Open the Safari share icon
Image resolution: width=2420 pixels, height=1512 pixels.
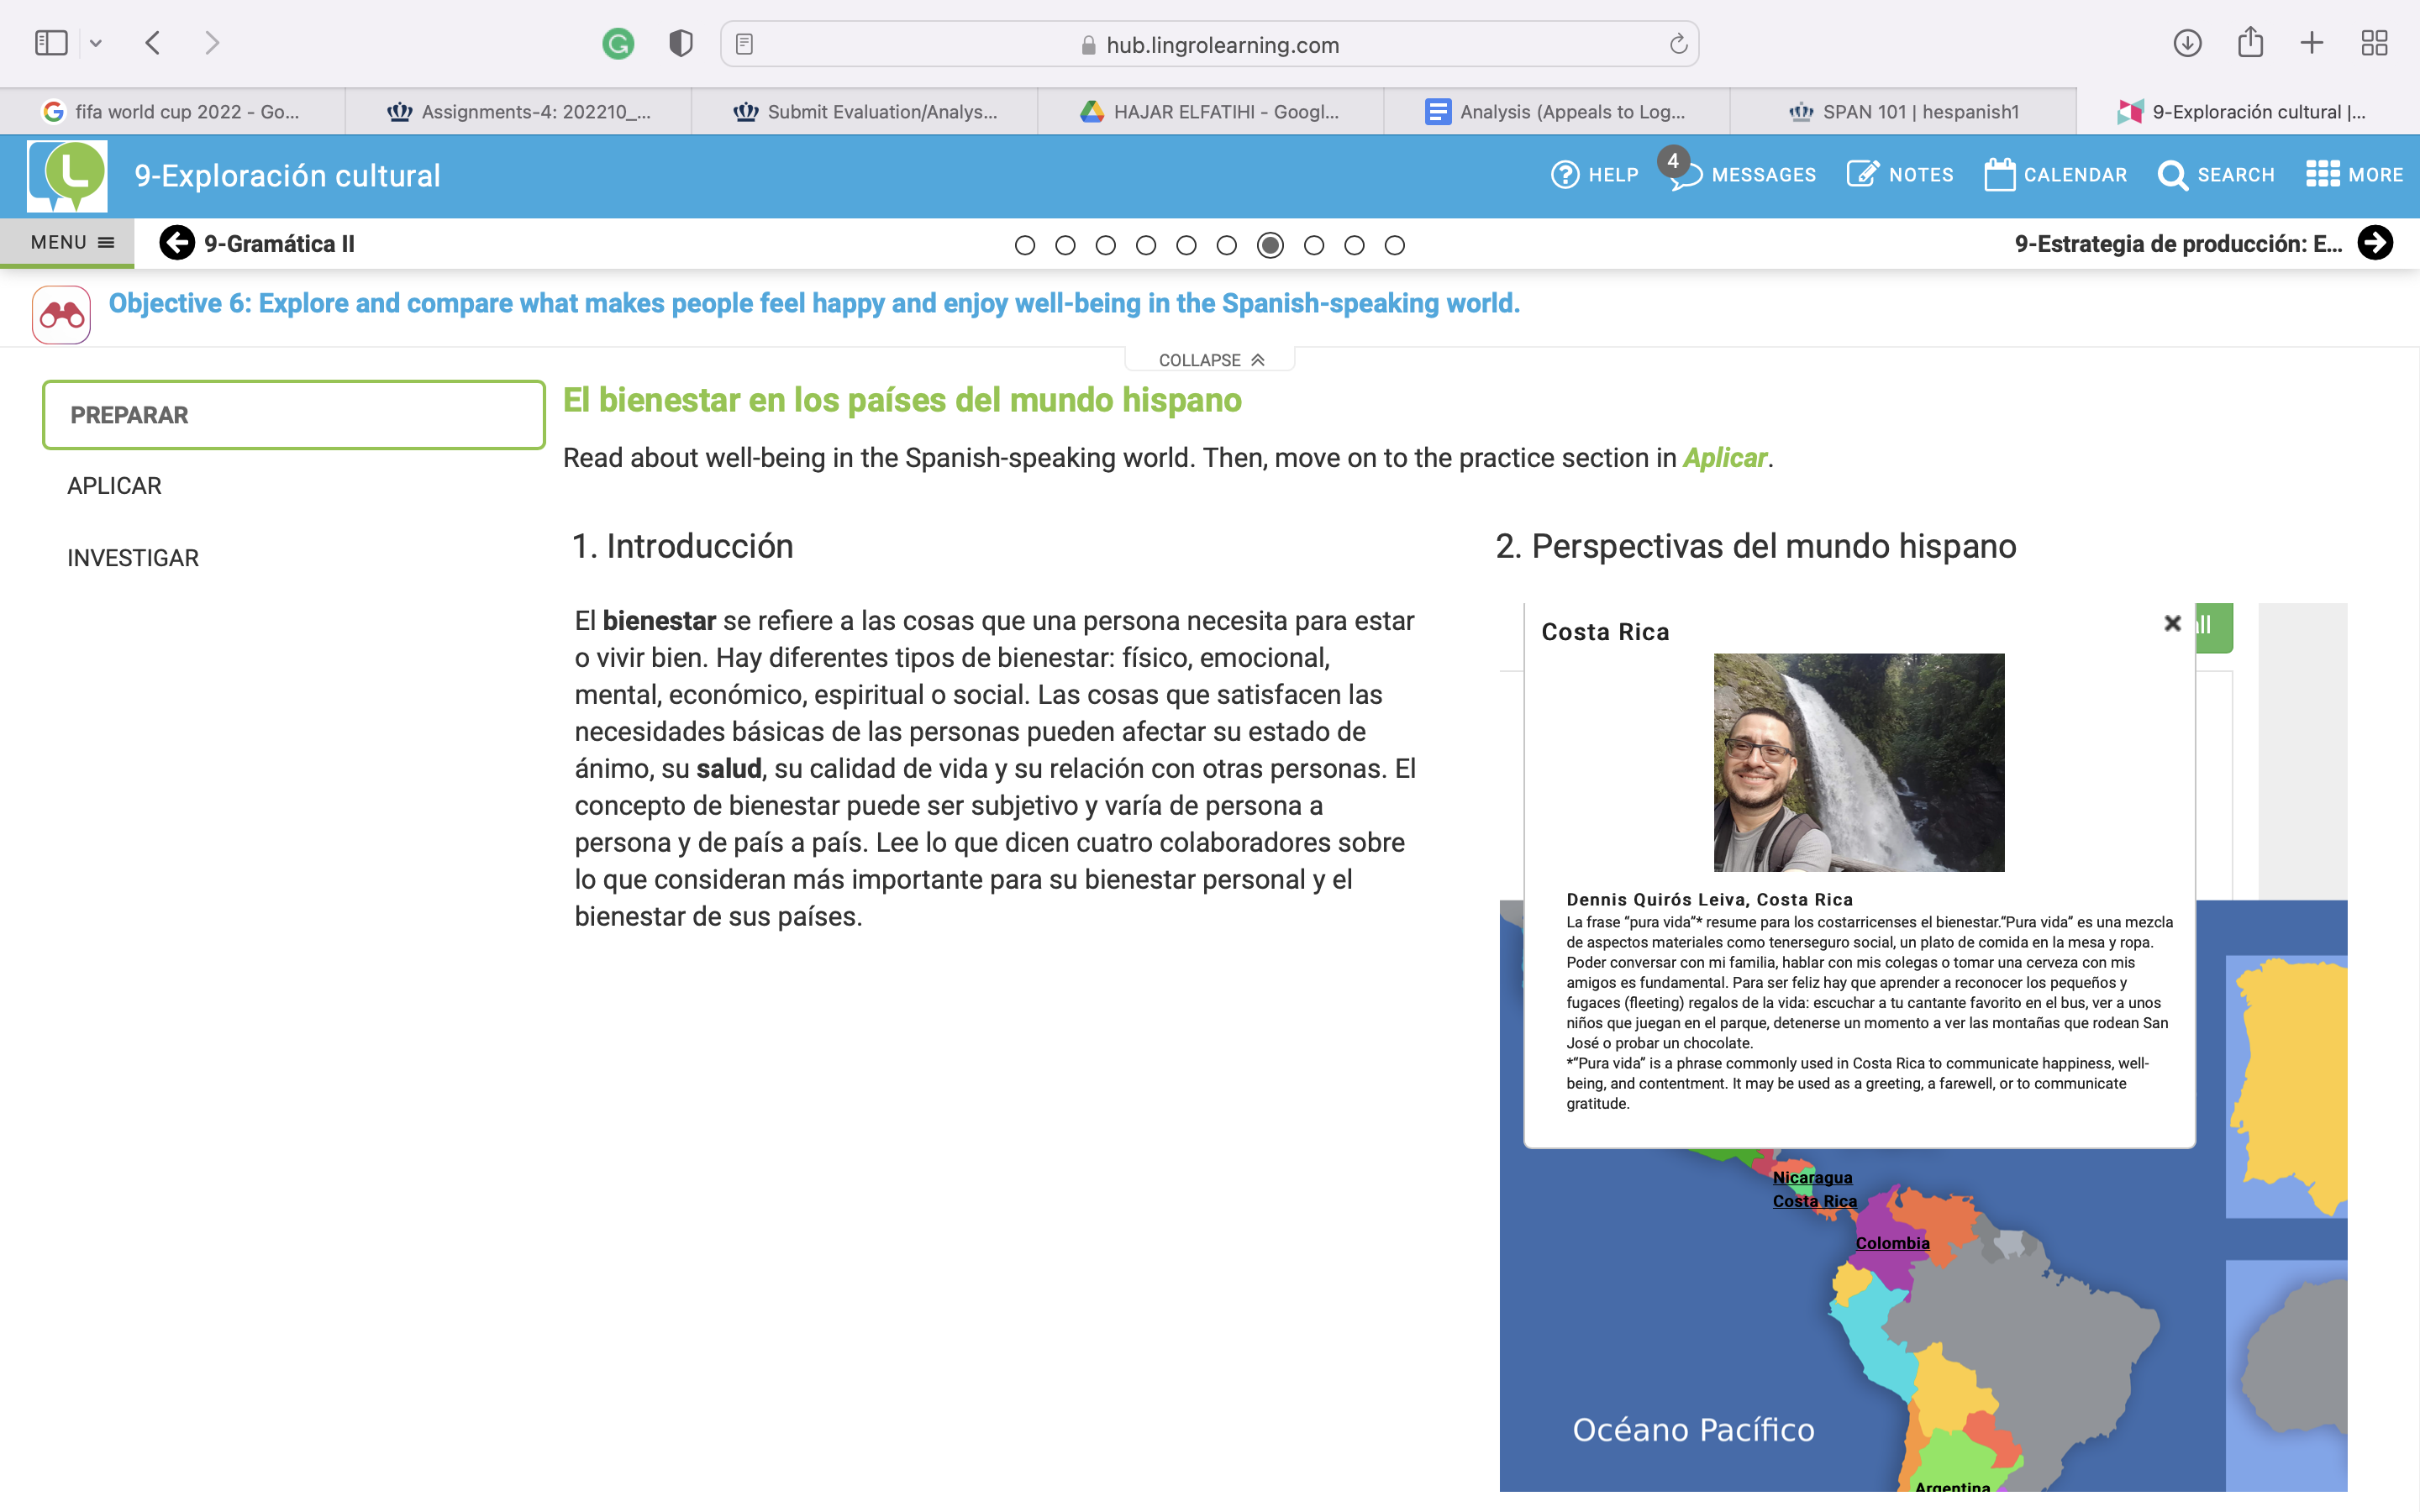pyautogui.click(x=2250, y=42)
